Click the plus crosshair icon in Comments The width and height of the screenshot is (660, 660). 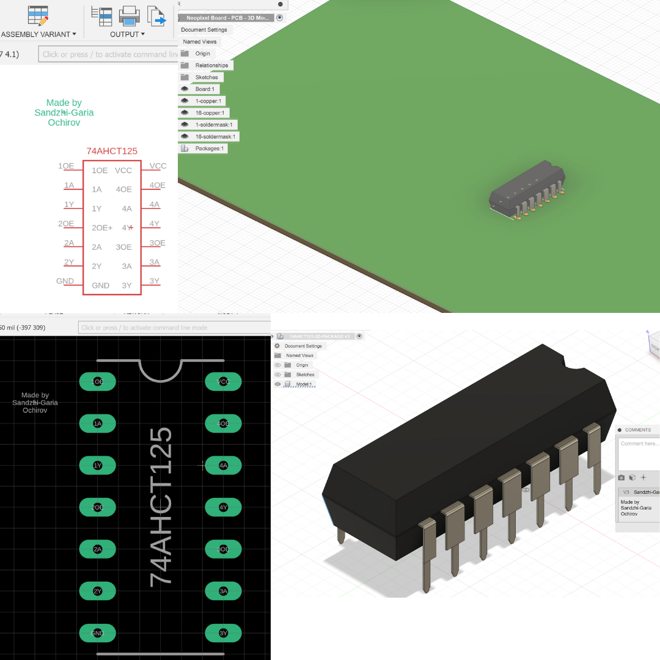click(643, 477)
